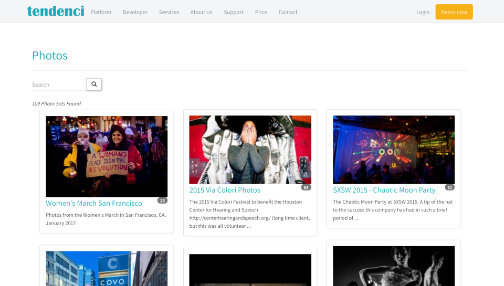This screenshot has width=504, height=286.
Task: Click the tendenci logo
Action: click(x=56, y=11)
